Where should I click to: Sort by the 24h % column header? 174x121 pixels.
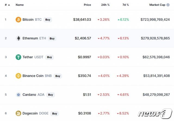(x=105, y=5)
